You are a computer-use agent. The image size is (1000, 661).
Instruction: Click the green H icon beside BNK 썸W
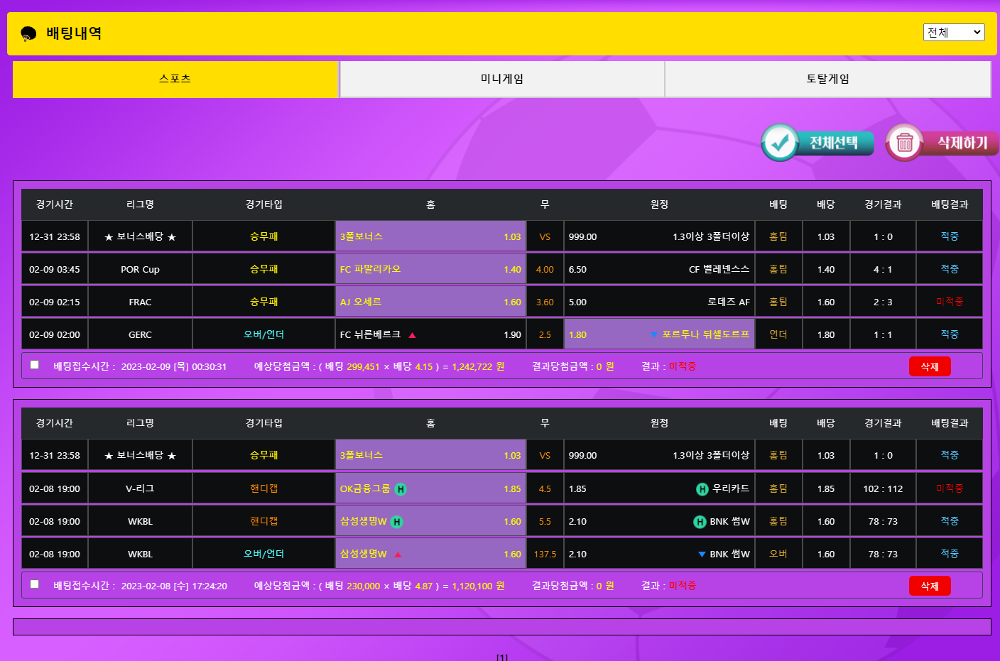[x=700, y=522]
